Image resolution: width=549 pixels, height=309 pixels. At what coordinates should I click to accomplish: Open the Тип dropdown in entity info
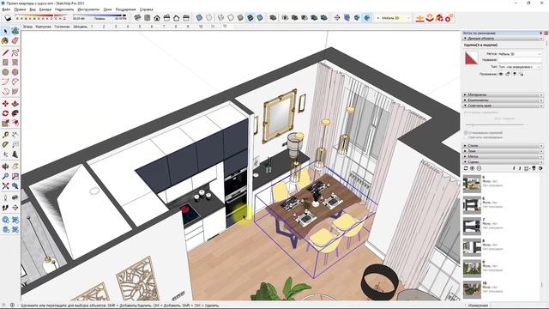pyautogui.click(x=520, y=67)
